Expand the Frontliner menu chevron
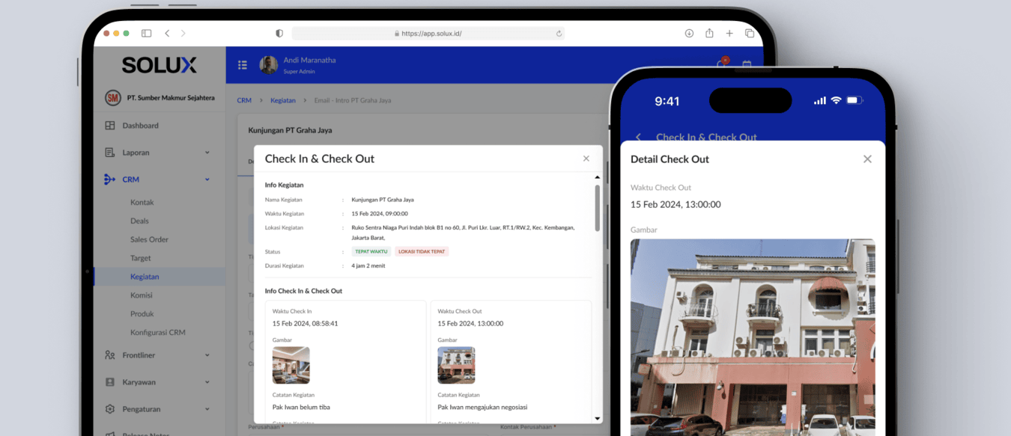Screen dimensions: 1011x436 pyautogui.click(x=207, y=355)
